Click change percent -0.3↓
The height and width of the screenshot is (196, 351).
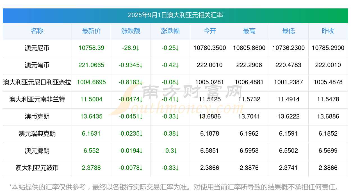(x=170, y=151)
